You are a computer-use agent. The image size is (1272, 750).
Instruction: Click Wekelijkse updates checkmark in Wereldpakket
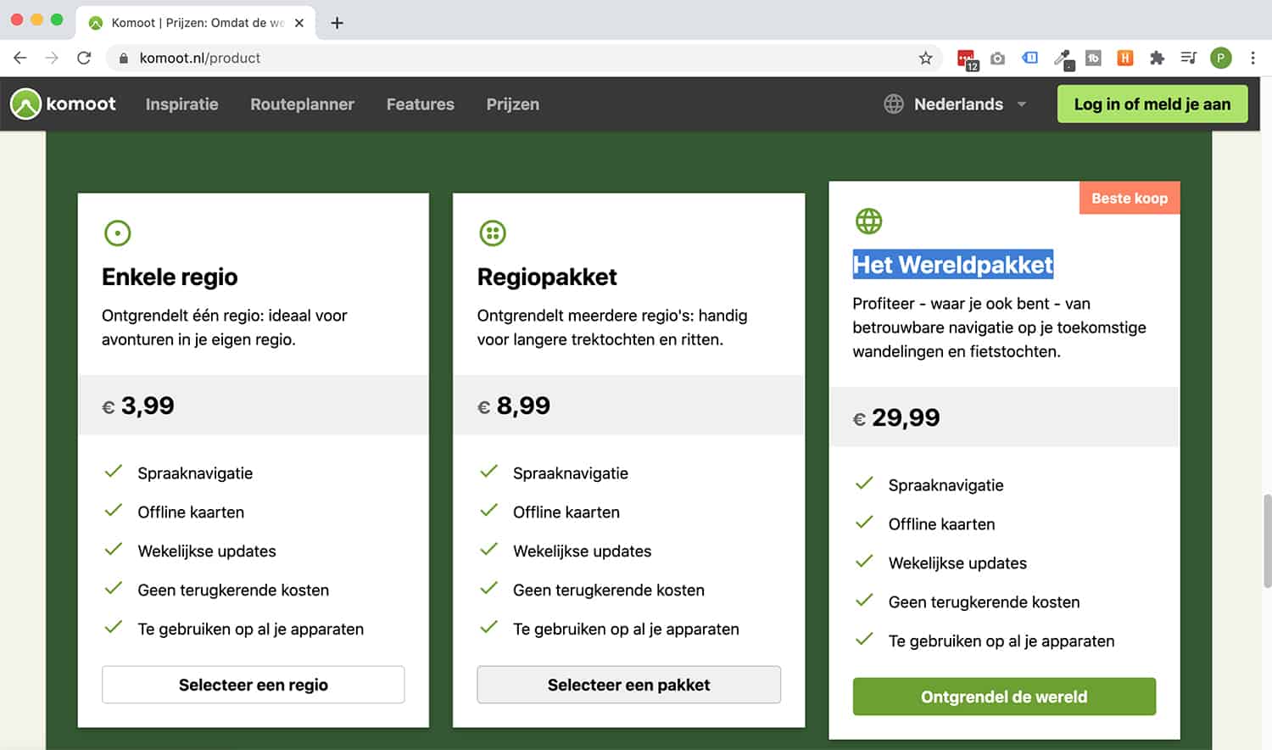pyautogui.click(x=864, y=562)
